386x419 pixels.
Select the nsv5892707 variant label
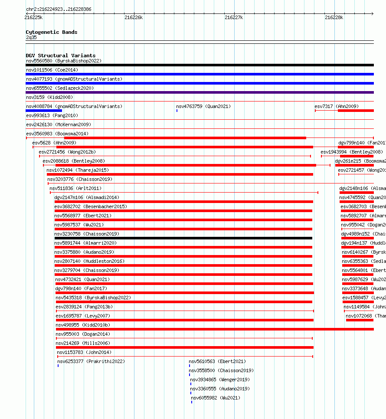click(x=363, y=216)
